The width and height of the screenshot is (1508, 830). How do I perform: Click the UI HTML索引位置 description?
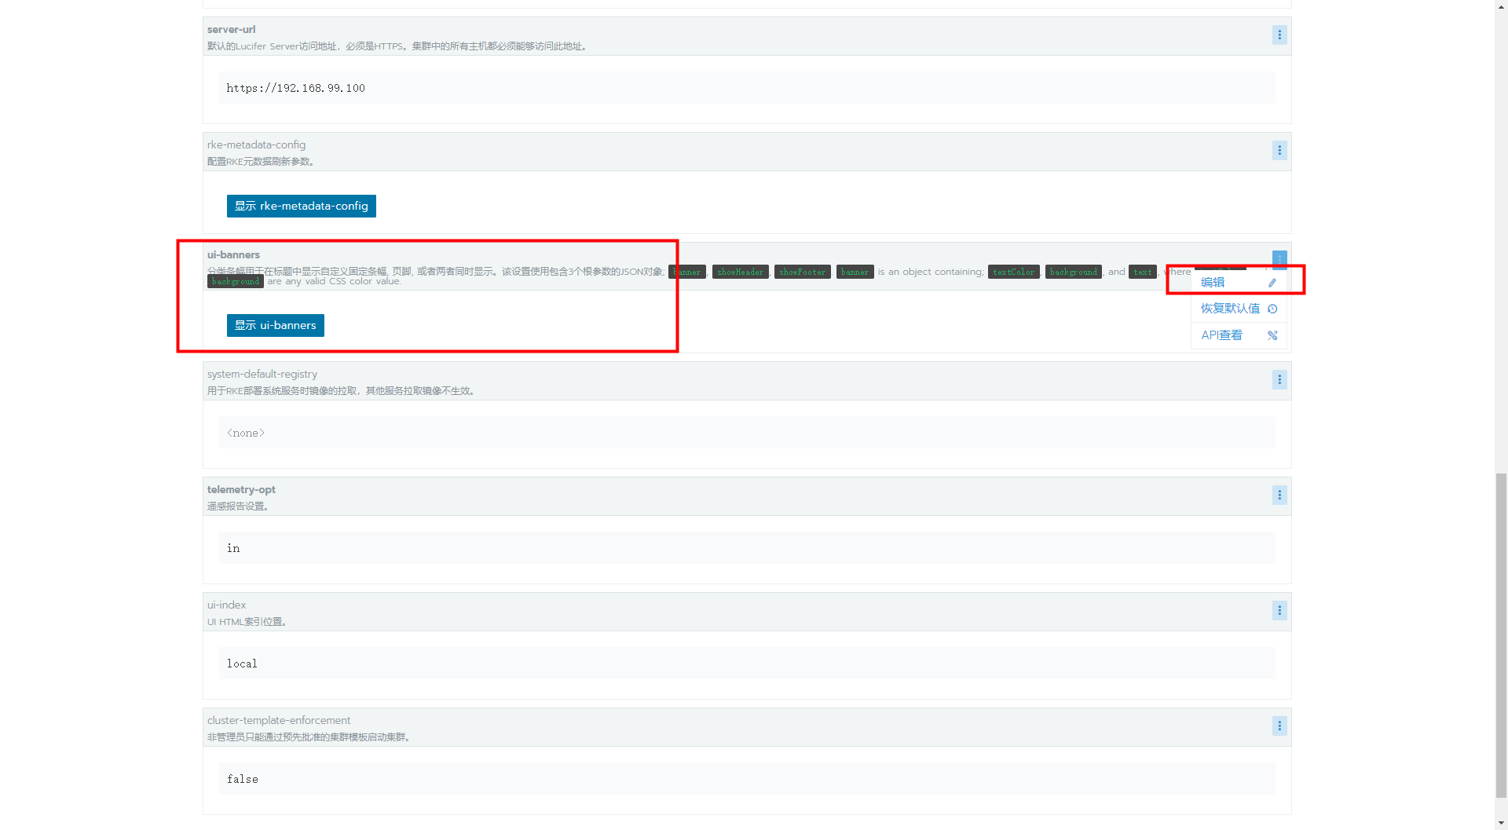(247, 622)
